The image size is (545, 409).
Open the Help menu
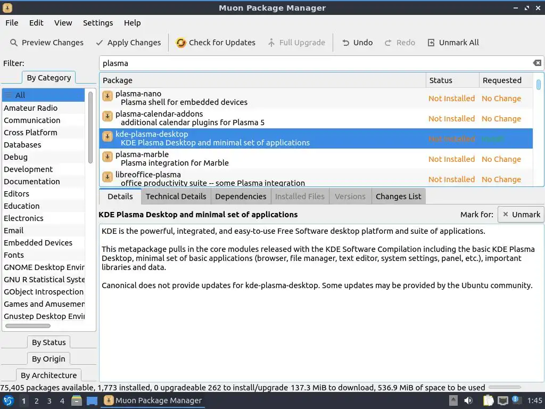coord(132,23)
